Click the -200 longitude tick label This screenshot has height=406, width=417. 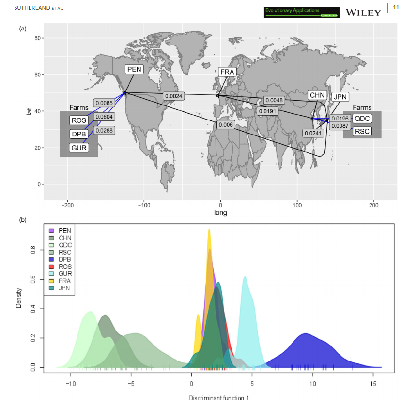67,205
